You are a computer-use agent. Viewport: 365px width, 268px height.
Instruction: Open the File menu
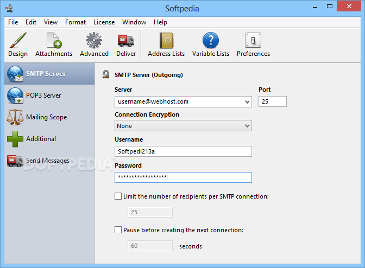pos(13,22)
